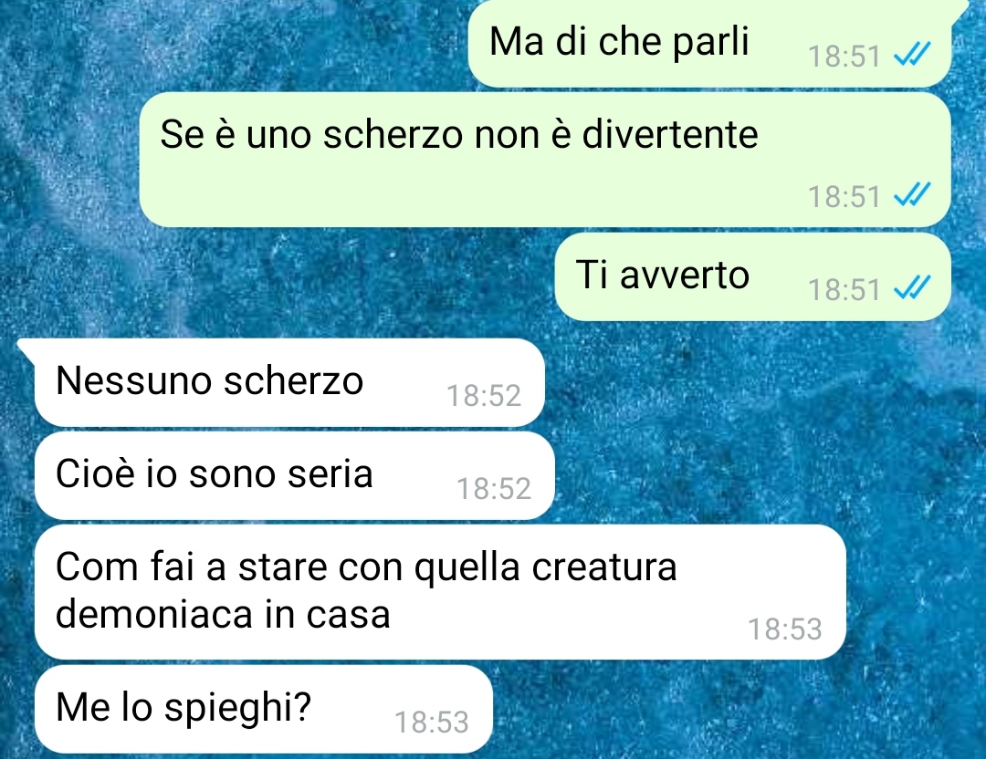
Task: Select the 'Nessuno scherzo' received message
Action: pyautogui.click(x=289, y=382)
